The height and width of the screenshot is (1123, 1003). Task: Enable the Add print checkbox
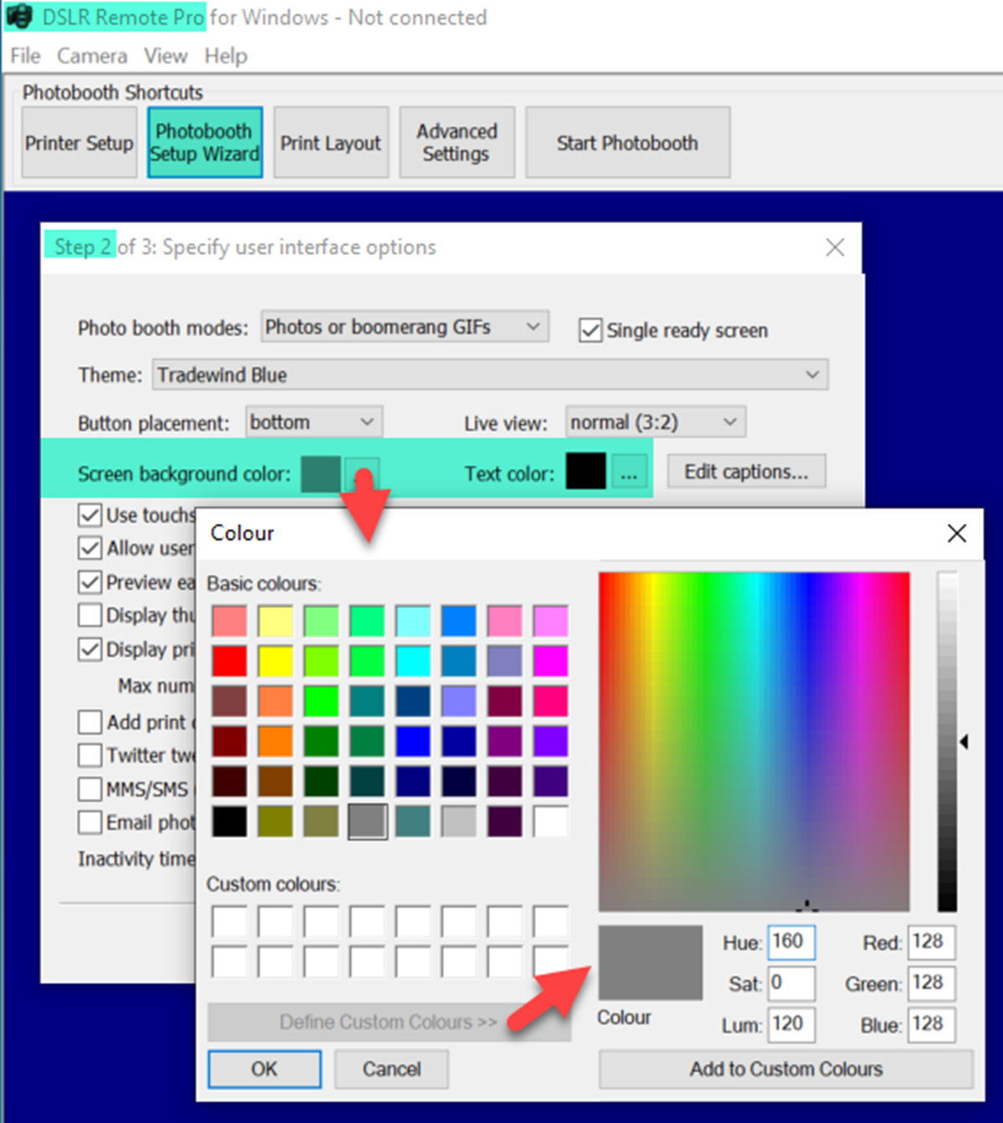(x=89, y=722)
